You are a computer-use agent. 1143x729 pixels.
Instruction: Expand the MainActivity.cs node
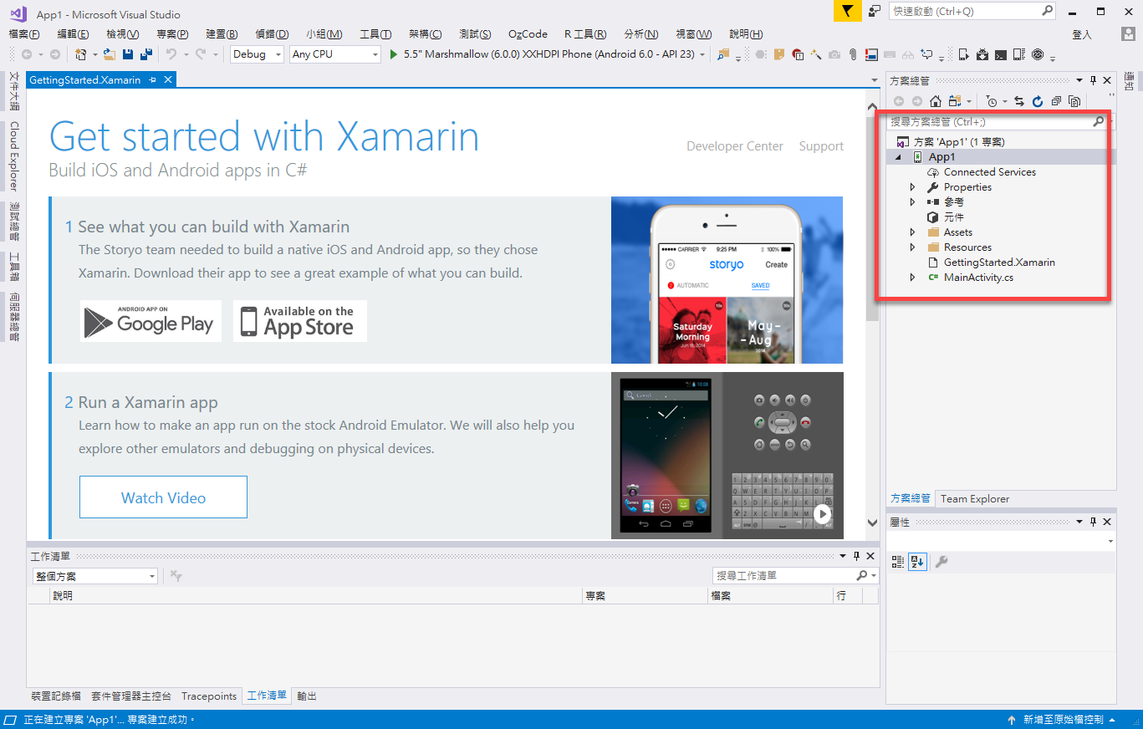pos(913,278)
